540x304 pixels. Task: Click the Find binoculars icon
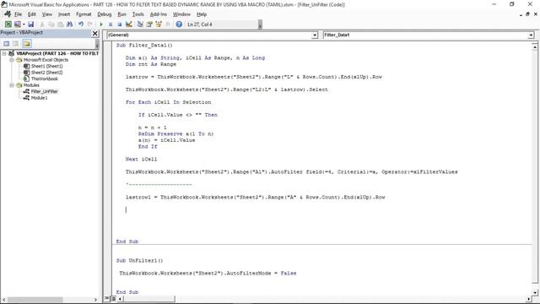point(69,24)
